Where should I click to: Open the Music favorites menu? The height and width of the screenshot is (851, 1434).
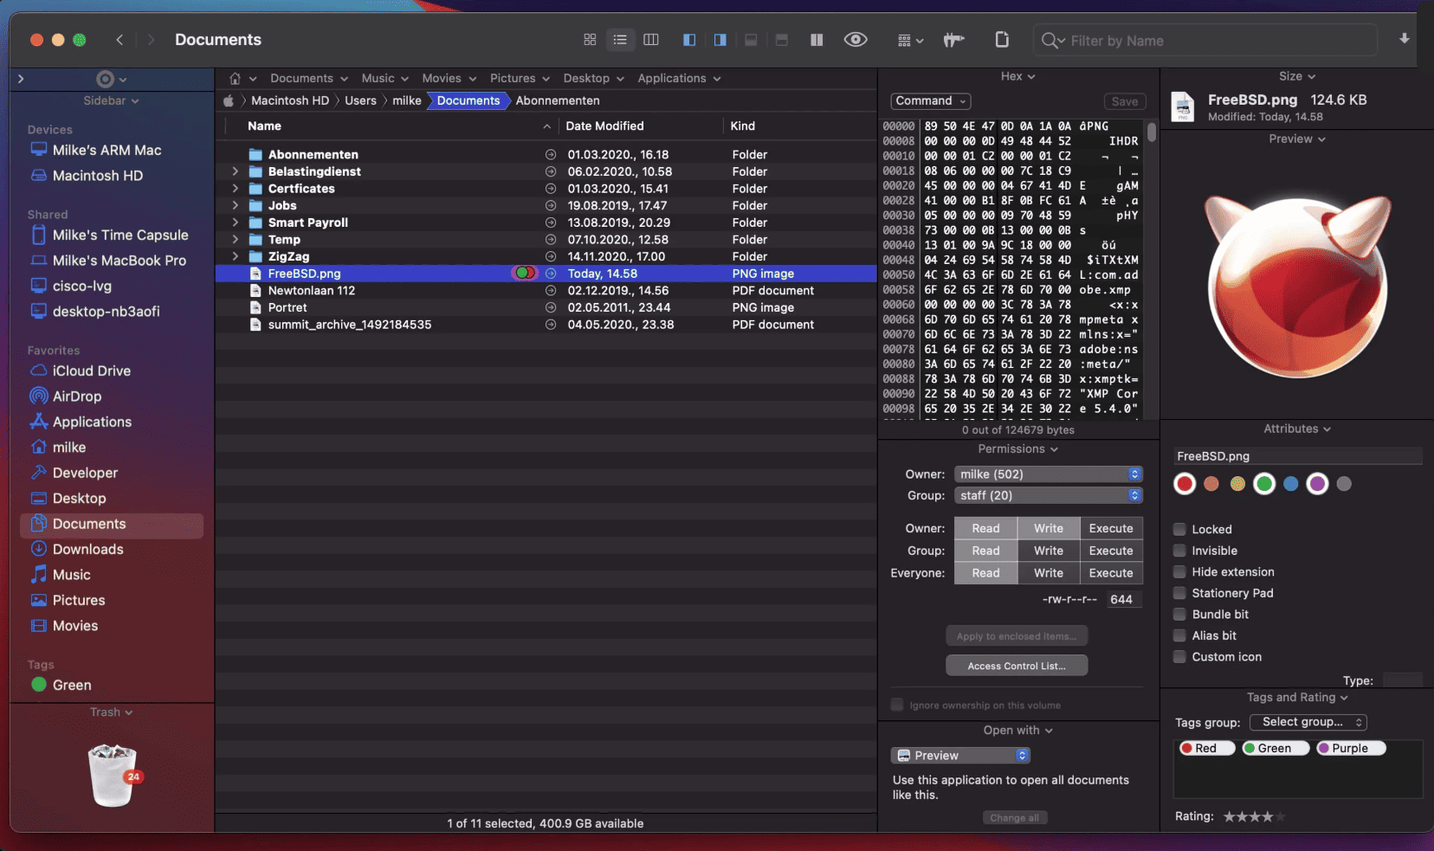pos(384,79)
